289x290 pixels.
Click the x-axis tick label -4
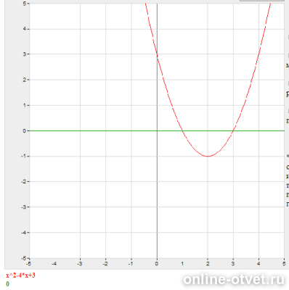coord(54,263)
